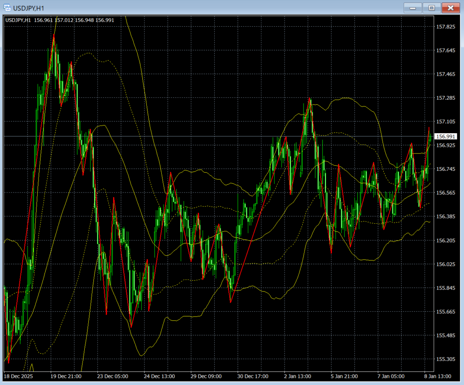This screenshot has height=385, width=464.
Task: Click the 157.285 level on the price axis
Action: point(445,98)
